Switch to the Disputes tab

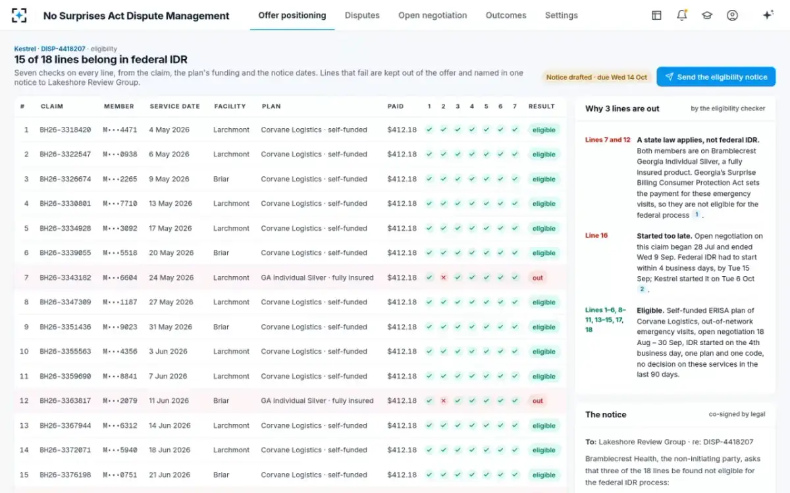click(x=362, y=15)
